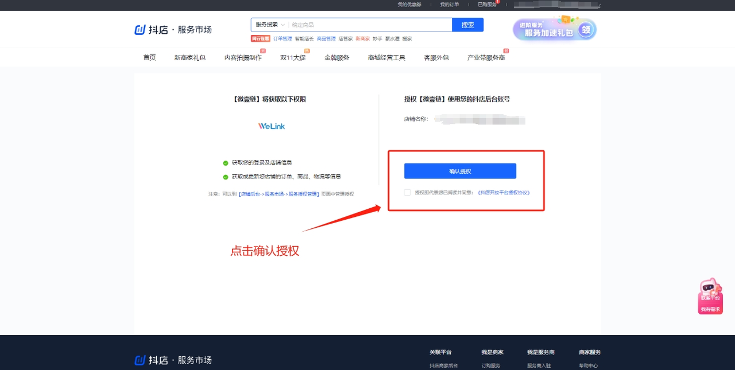Click the 同行在看 tag label
735x370 pixels.
pos(261,39)
